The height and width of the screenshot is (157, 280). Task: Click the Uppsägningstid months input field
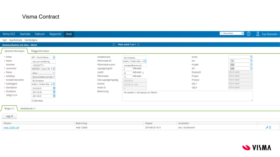click(x=127, y=69)
